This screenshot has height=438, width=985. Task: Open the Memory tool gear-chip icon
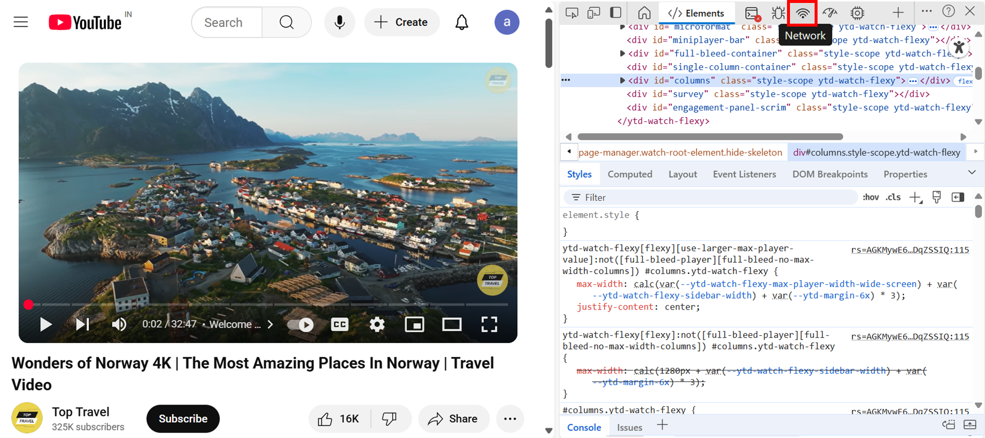coord(857,12)
